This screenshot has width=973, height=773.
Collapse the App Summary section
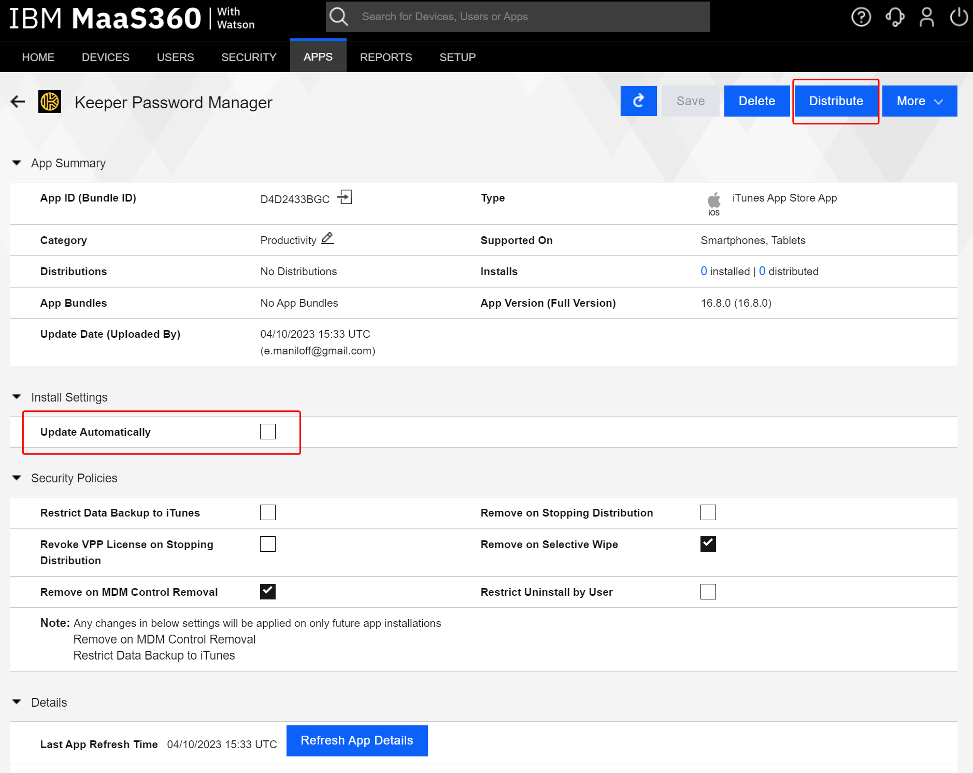point(17,163)
